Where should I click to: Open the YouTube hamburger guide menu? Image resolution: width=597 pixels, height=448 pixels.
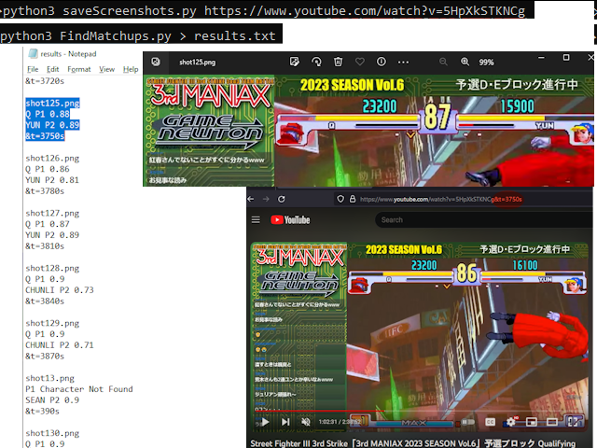click(256, 220)
